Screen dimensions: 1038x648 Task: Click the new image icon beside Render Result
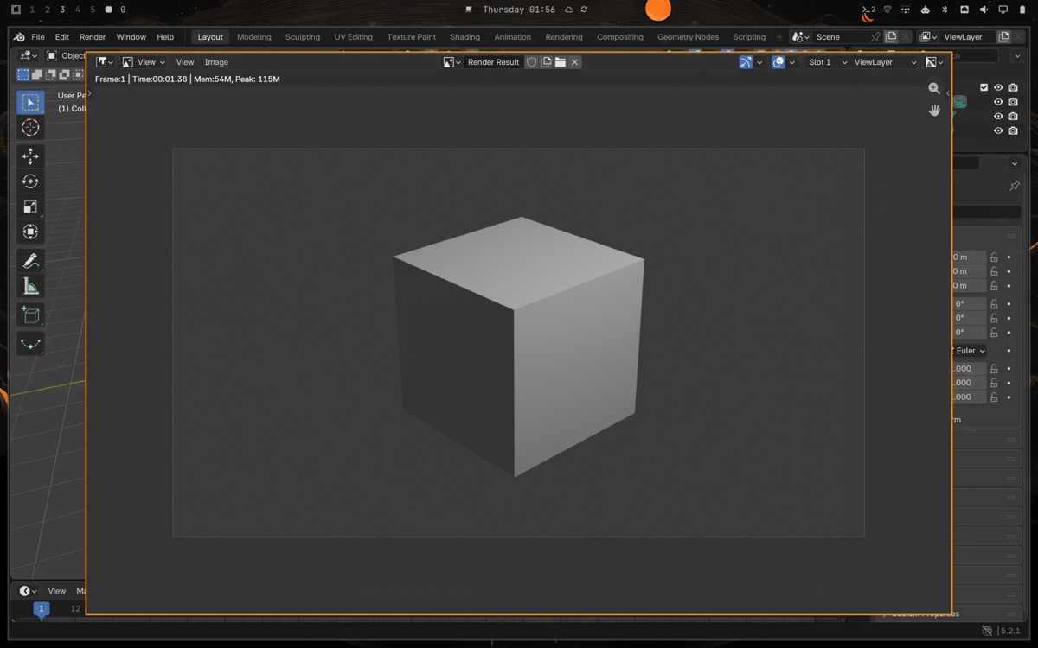546,62
